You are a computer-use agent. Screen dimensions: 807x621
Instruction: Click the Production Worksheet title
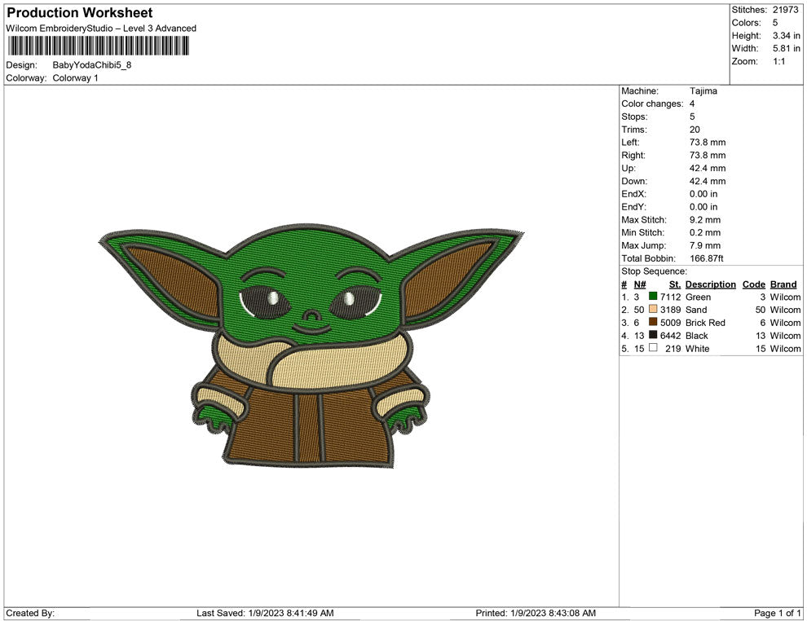tap(80, 13)
